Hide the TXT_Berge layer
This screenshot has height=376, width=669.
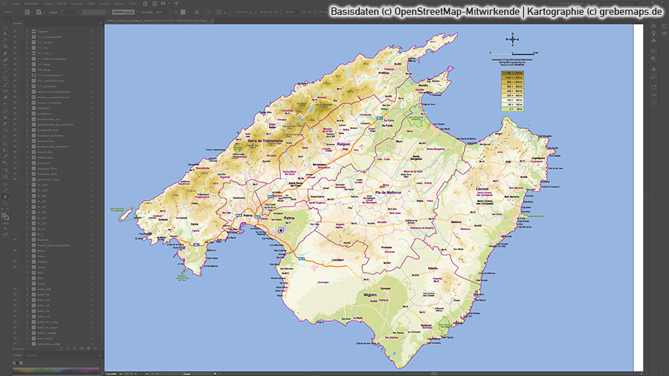tap(16, 64)
